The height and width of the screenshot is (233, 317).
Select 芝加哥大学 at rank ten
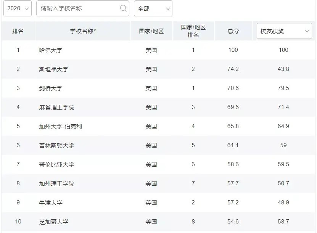pos(54,222)
